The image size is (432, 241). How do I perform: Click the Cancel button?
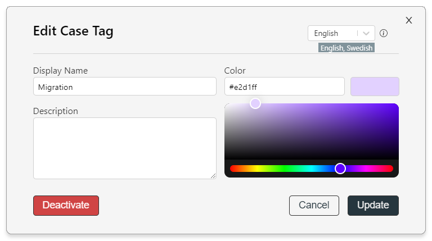click(x=314, y=206)
